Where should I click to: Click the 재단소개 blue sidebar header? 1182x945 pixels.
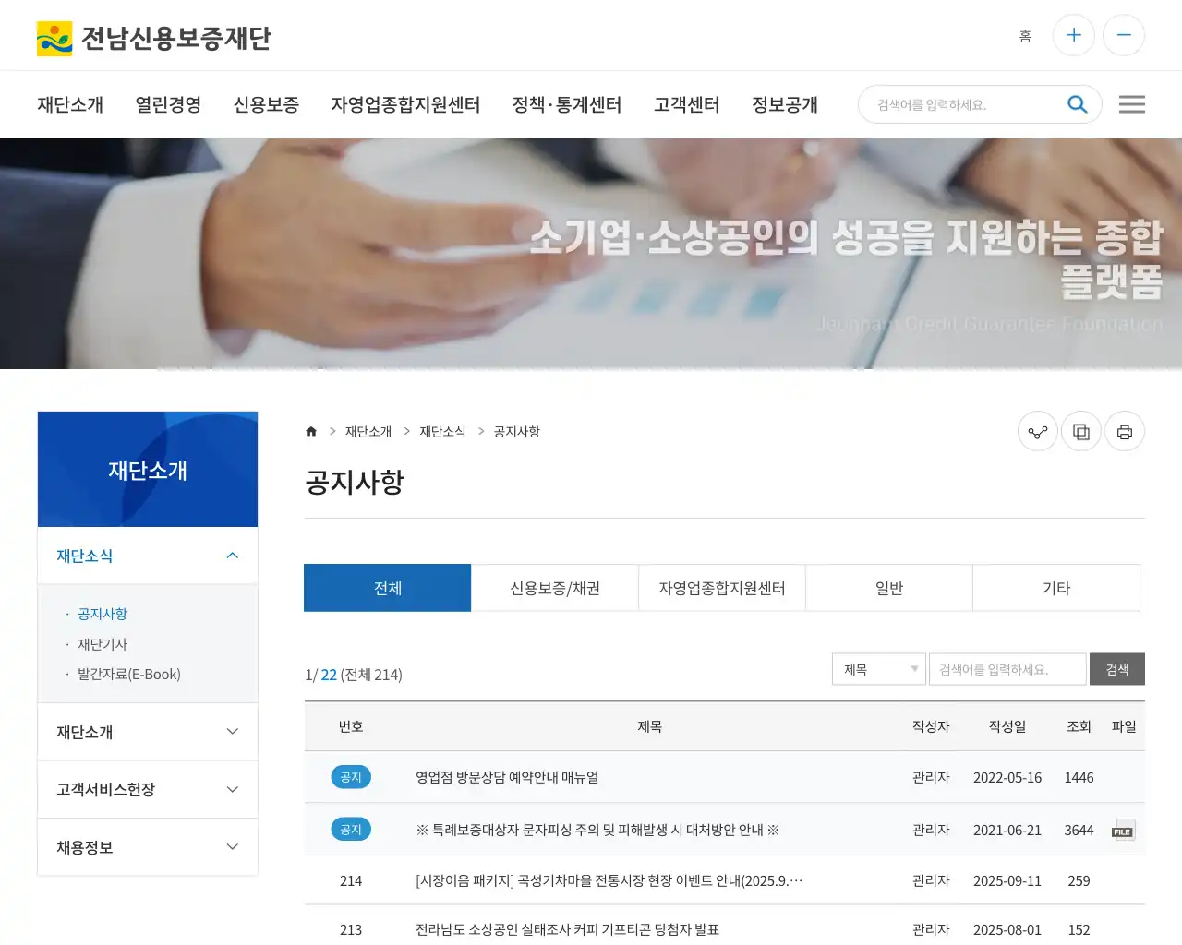148,470
